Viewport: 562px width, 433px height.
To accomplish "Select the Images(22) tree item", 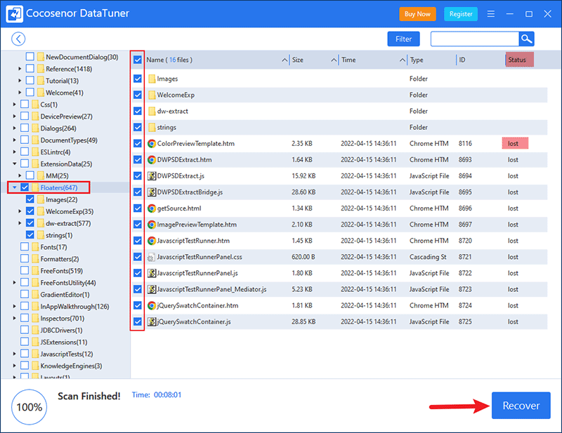I will click(62, 199).
